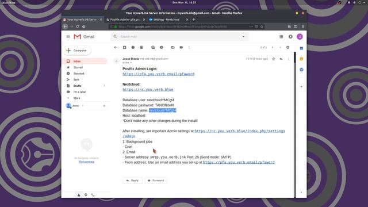Screen dimensions: 368x207
Task: Open the Google apps grid
Action: tap(281, 37)
